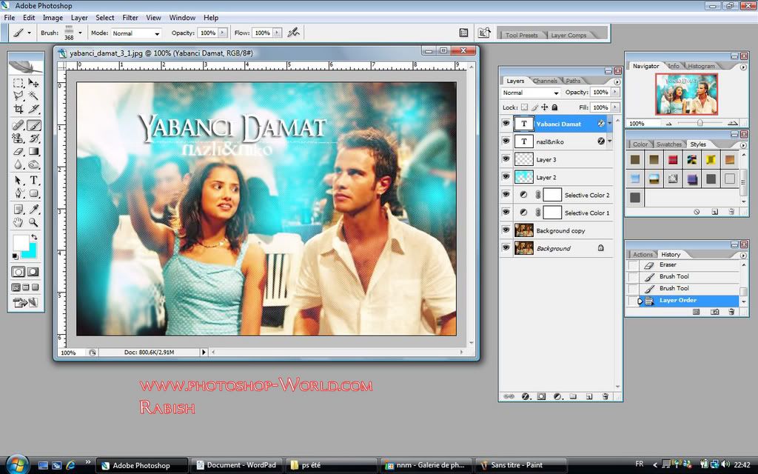Create a new layer group folder
758x474 pixels.
point(573,397)
